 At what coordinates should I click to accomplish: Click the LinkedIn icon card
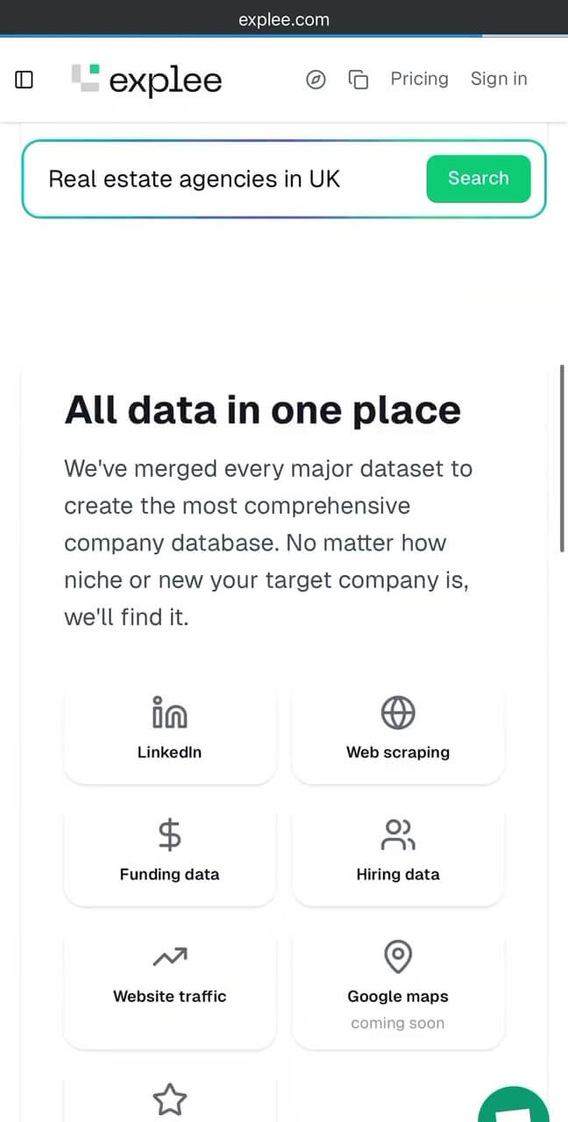[169, 714]
